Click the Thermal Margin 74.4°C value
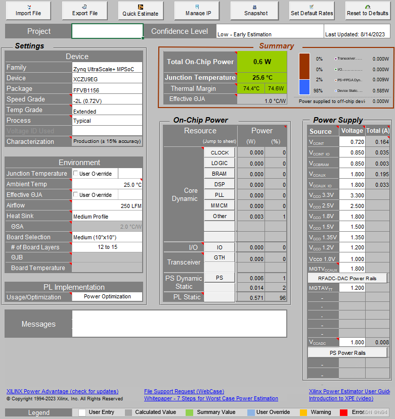 pos(251,88)
